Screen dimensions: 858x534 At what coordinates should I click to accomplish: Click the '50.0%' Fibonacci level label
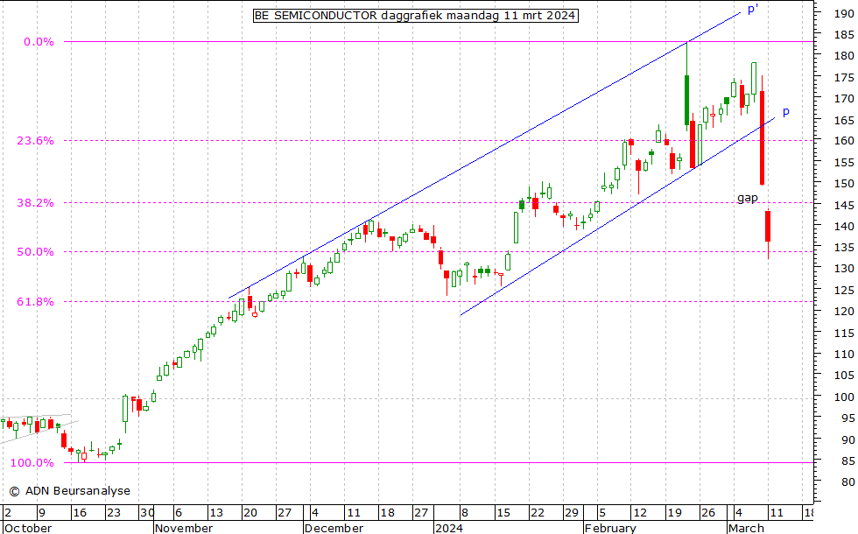pyautogui.click(x=35, y=252)
